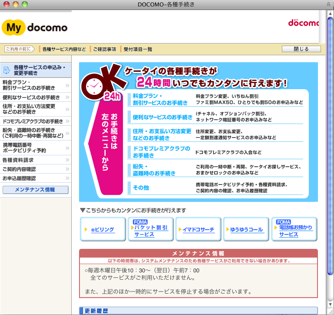
Task: Expand 紛失・盗難時のお手続き sidebar chevron
Action: (67, 133)
